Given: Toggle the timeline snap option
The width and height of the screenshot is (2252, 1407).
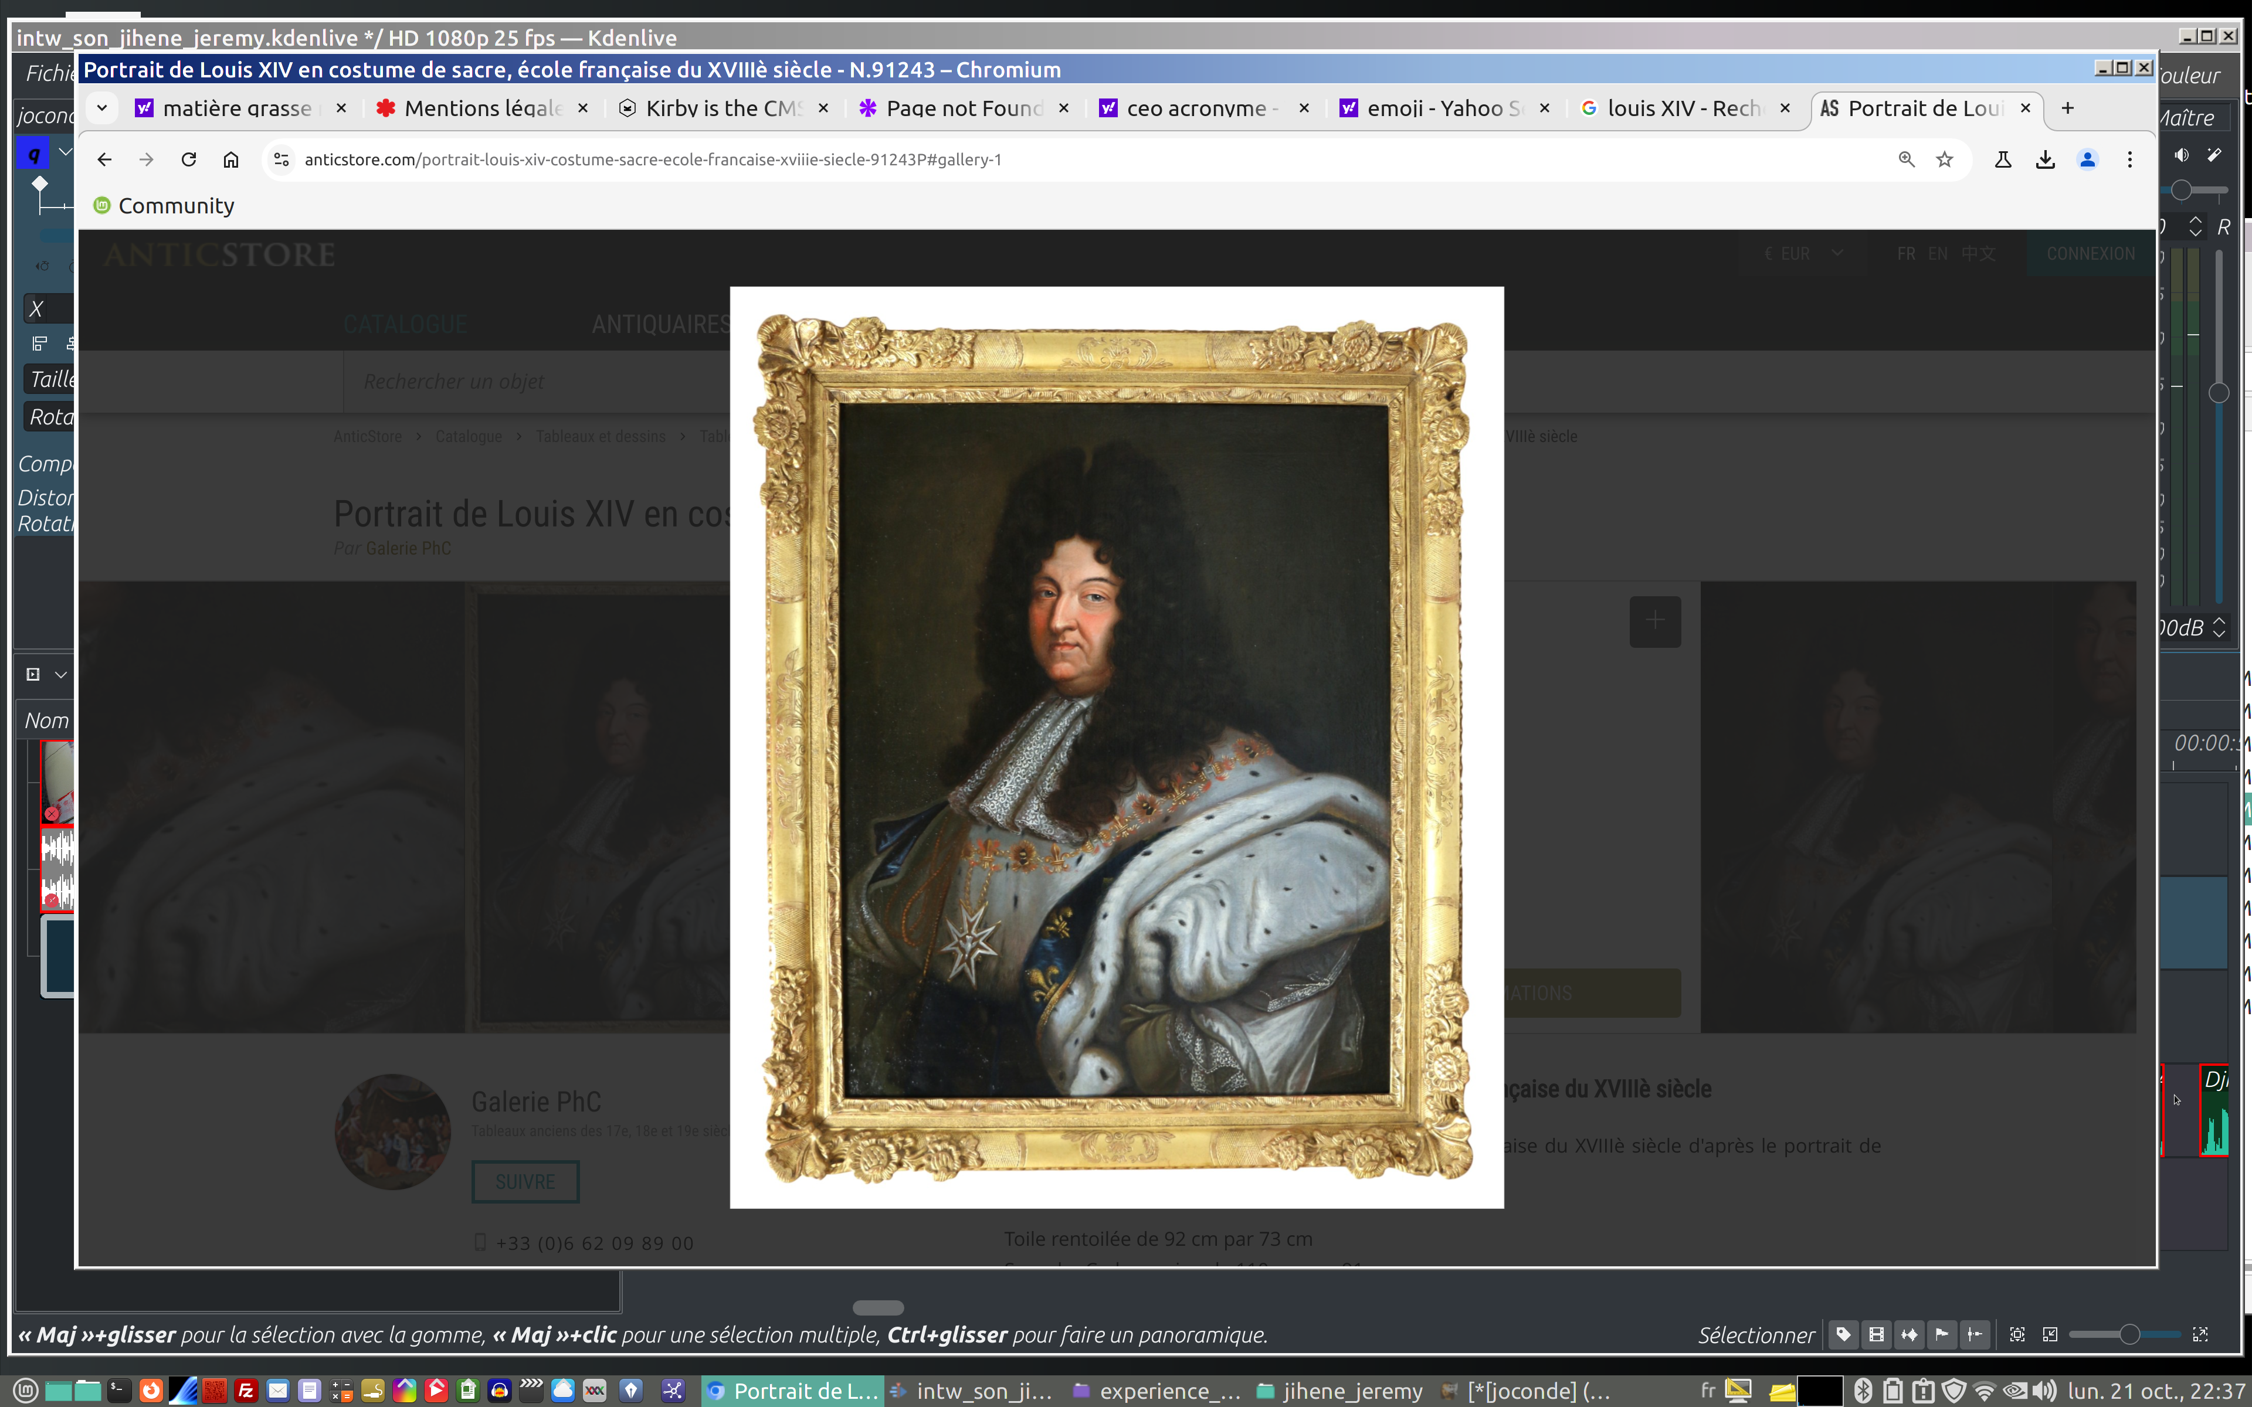Looking at the screenshot, I should pyautogui.click(x=1975, y=1334).
